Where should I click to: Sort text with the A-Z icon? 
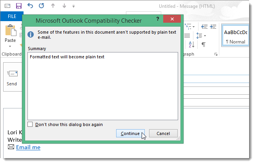coord(191,44)
